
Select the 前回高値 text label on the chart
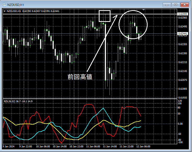[80, 77]
